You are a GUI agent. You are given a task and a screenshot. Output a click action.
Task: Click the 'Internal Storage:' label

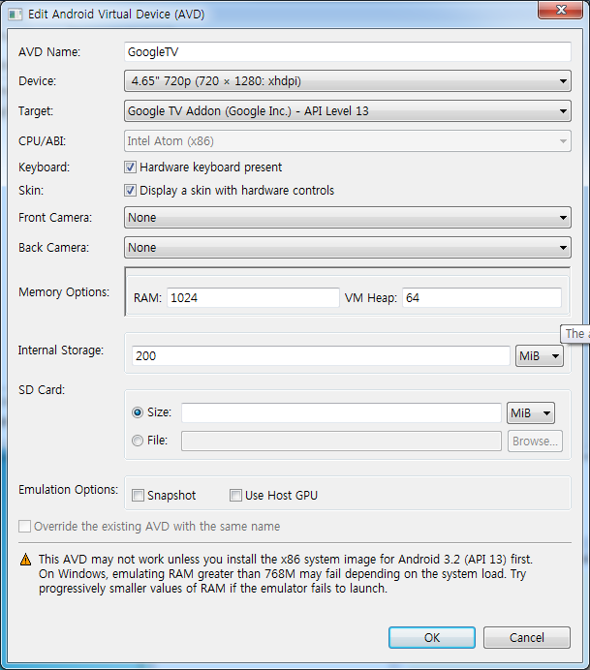[x=61, y=350]
